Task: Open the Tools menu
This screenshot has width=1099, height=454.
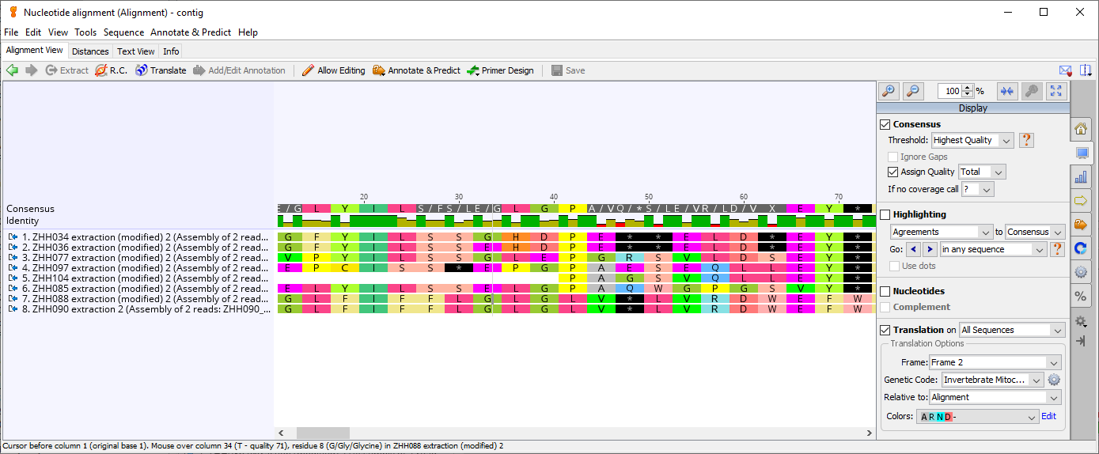Action: pos(85,32)
